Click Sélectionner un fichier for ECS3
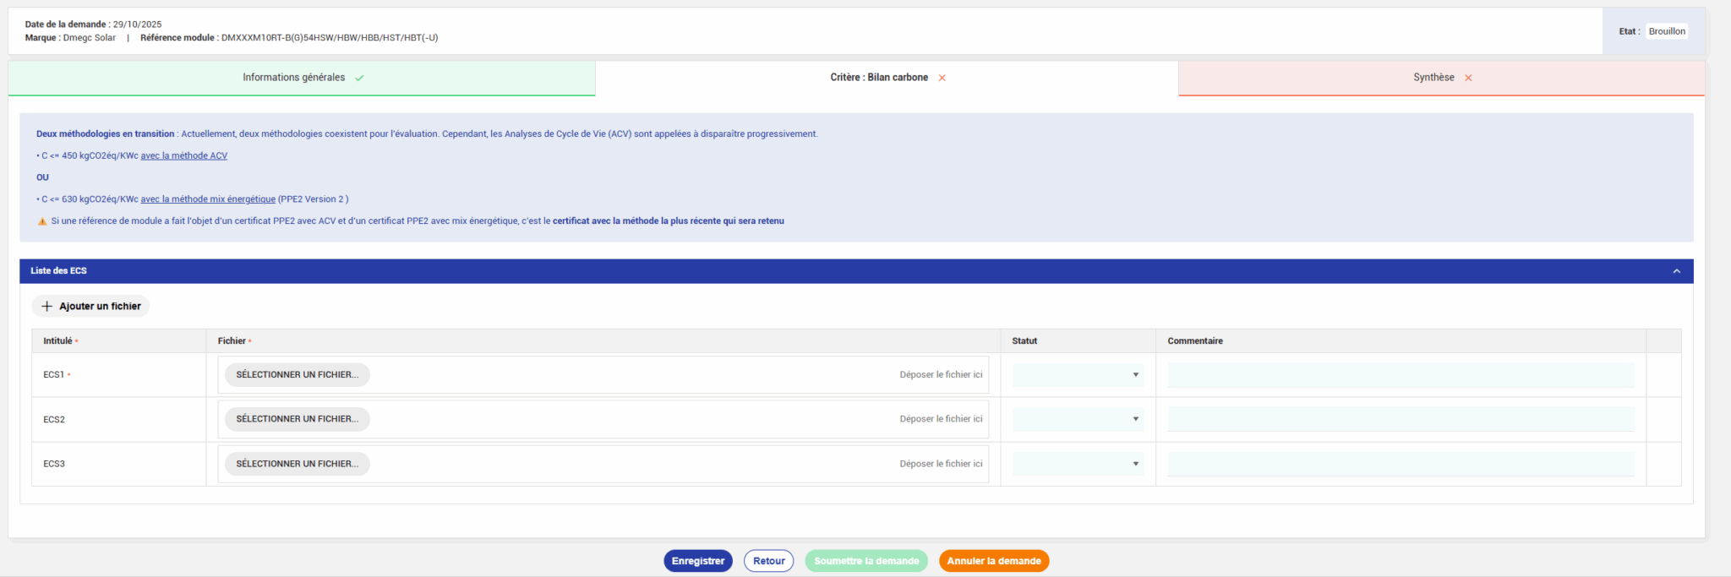Image resolution: width=1731 pixels, height=577 pixels. coord(297,464)
